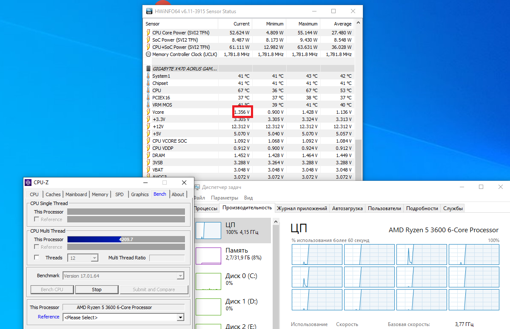Image resolution: width=510 pixels, height=329 pixels.
Task: Click lightning icon of CPU VCORE SOC row
Action: [x=148, y=141]
